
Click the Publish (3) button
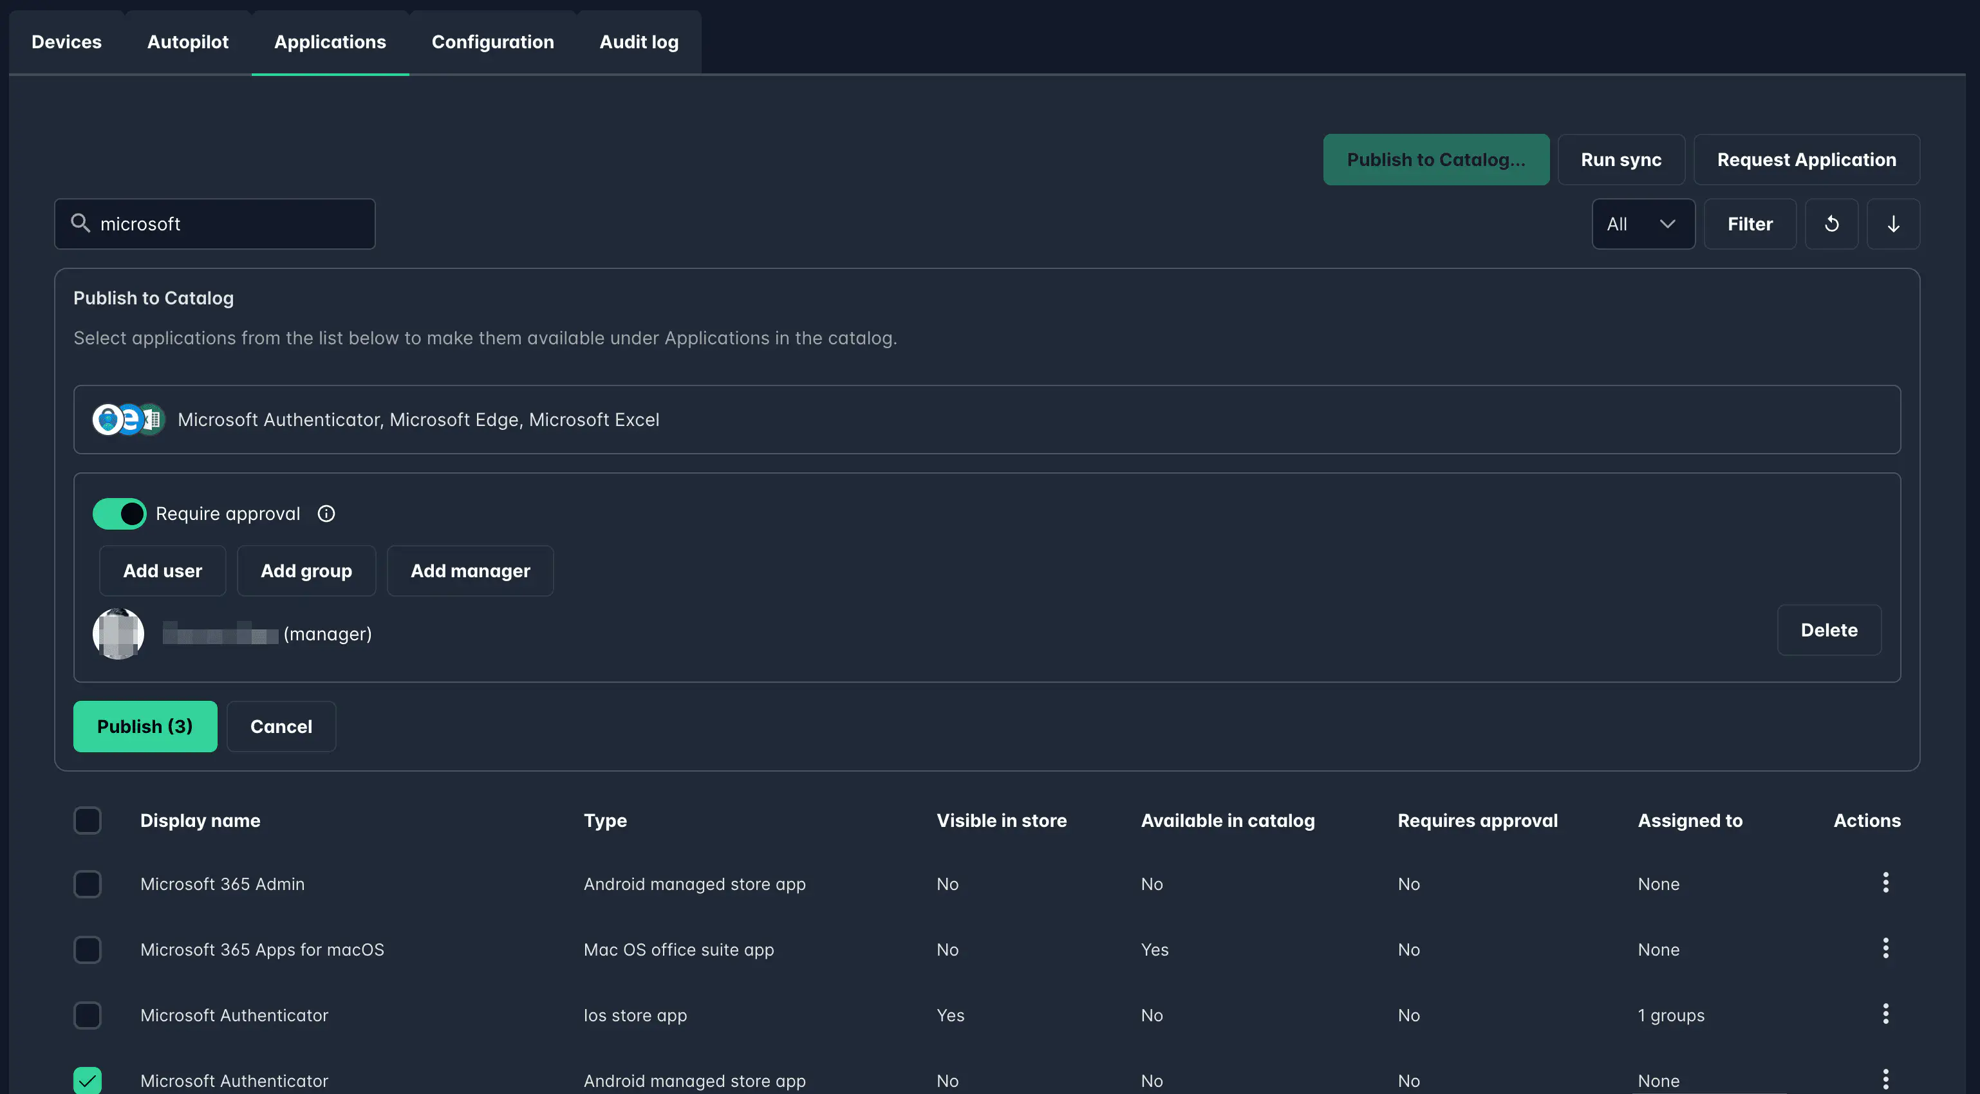point(144,726)
